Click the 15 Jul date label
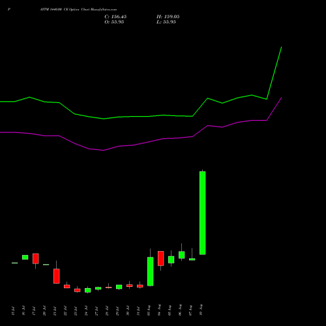Image resolution: width=326 pixels, height=326 pixels. 13,310
